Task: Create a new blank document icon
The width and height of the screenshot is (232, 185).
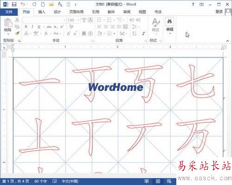Action: 43,4
